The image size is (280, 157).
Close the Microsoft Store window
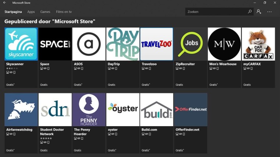275,3
